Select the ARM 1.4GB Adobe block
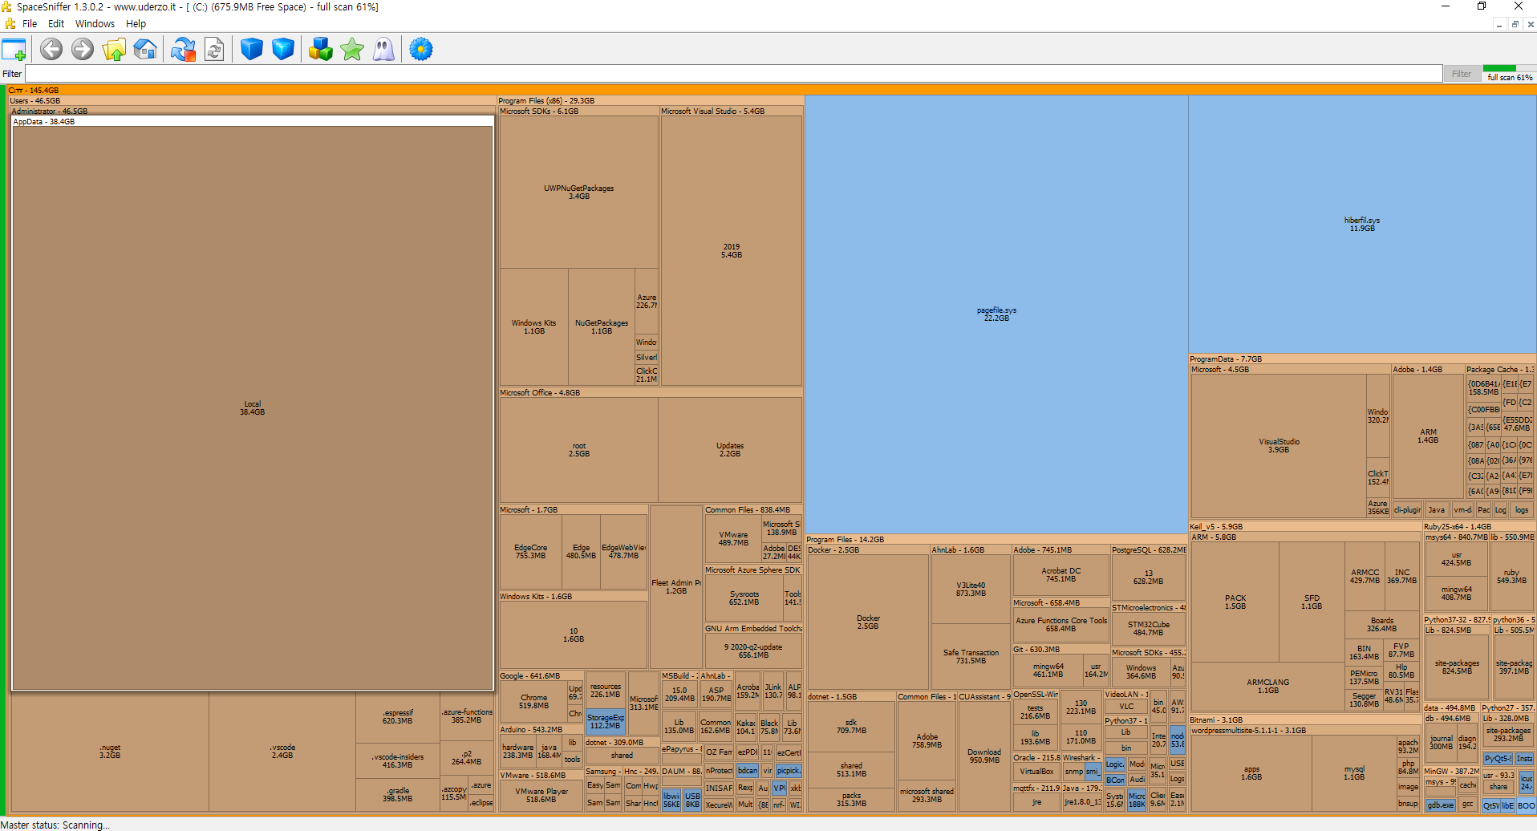 tap(1428, 436)
